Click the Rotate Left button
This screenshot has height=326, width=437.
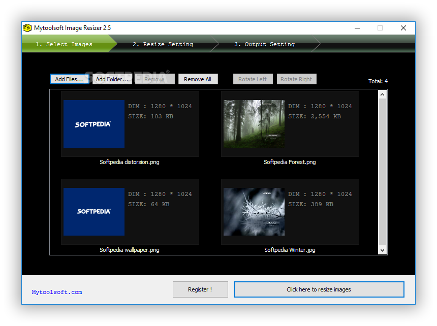pyautogui.click(x=253, y=79)
